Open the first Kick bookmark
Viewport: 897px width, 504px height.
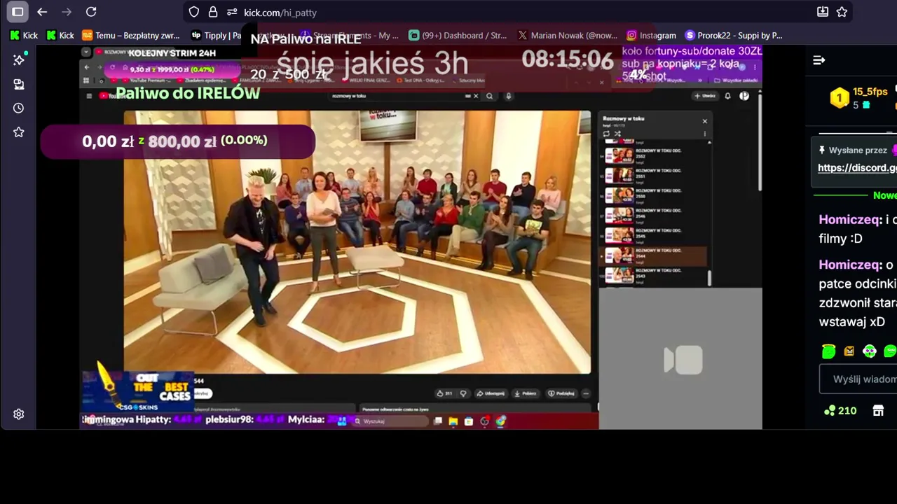coord(24,35)
